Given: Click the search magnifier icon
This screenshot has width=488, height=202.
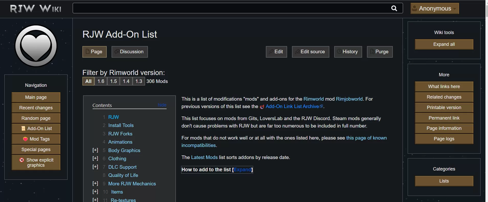Looking at the screenshot, I should [394, 8].
